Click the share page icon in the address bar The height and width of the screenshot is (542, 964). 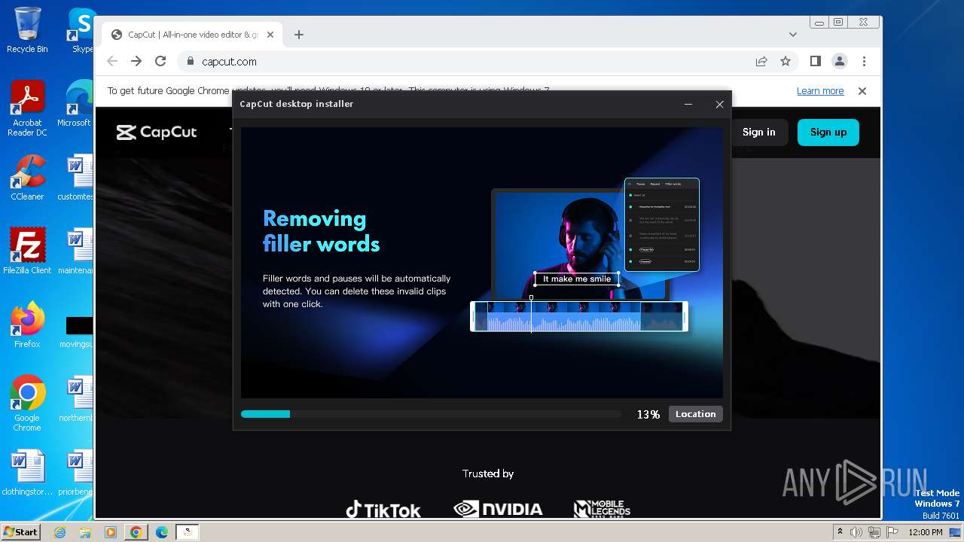point(761,62)
